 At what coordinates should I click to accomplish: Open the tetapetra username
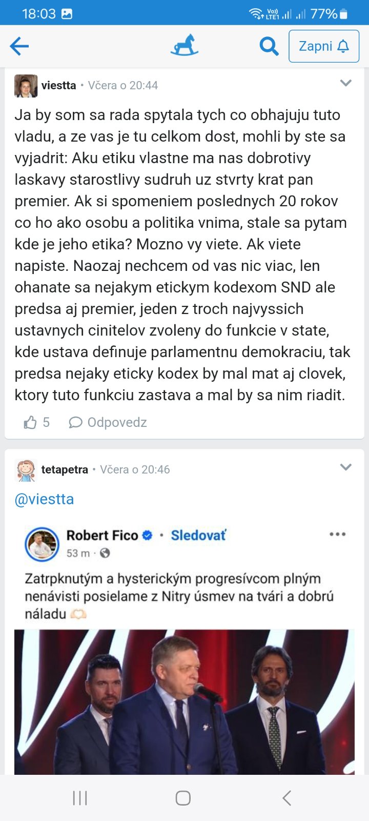click(65, 470)
